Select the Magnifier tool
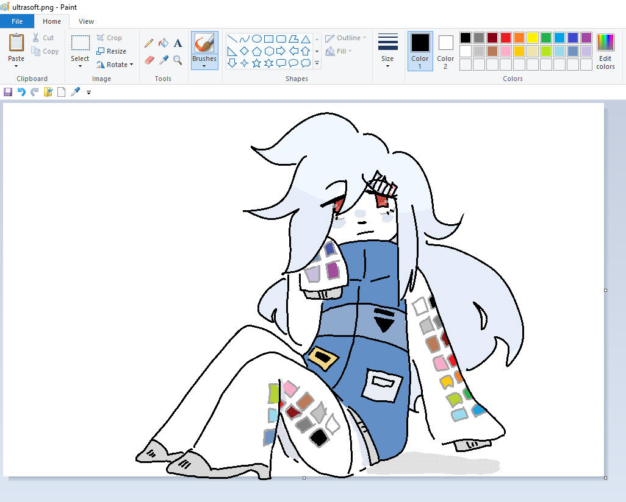 pos(178,60)
